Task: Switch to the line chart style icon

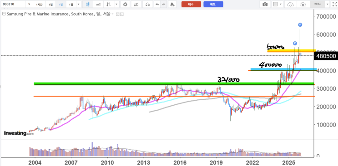Action: coord(98,4)
